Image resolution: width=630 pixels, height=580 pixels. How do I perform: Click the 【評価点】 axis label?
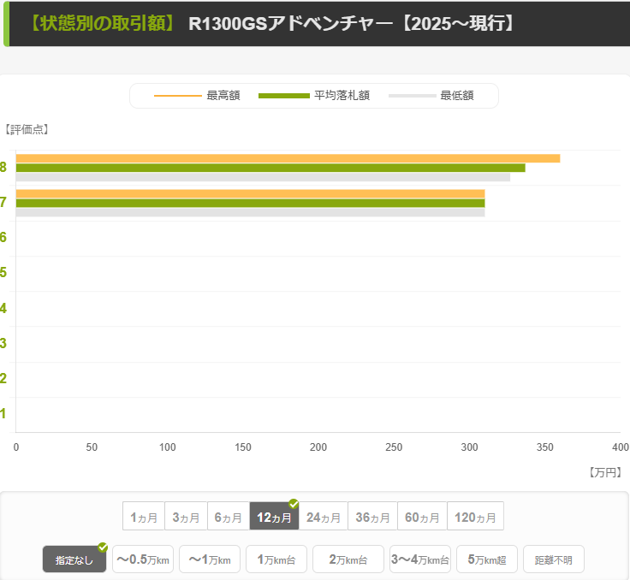27,129
